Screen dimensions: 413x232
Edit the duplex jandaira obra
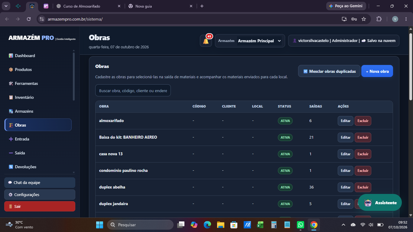[346, 204]
